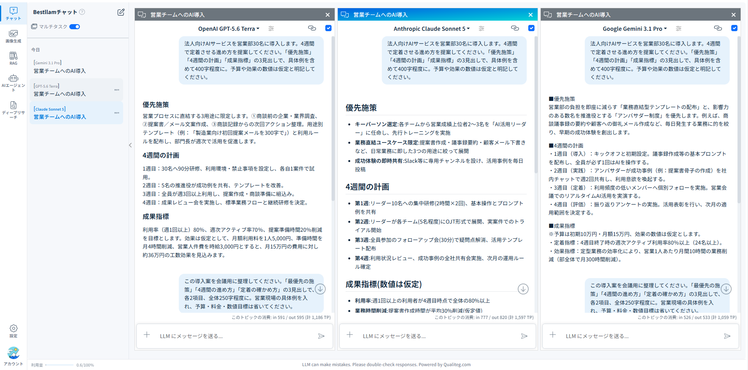This screenshot has height=370, width=748.
Task: Open parameter settings for OpenAI GPT-5.6 Terra
Action: point(271,28)
